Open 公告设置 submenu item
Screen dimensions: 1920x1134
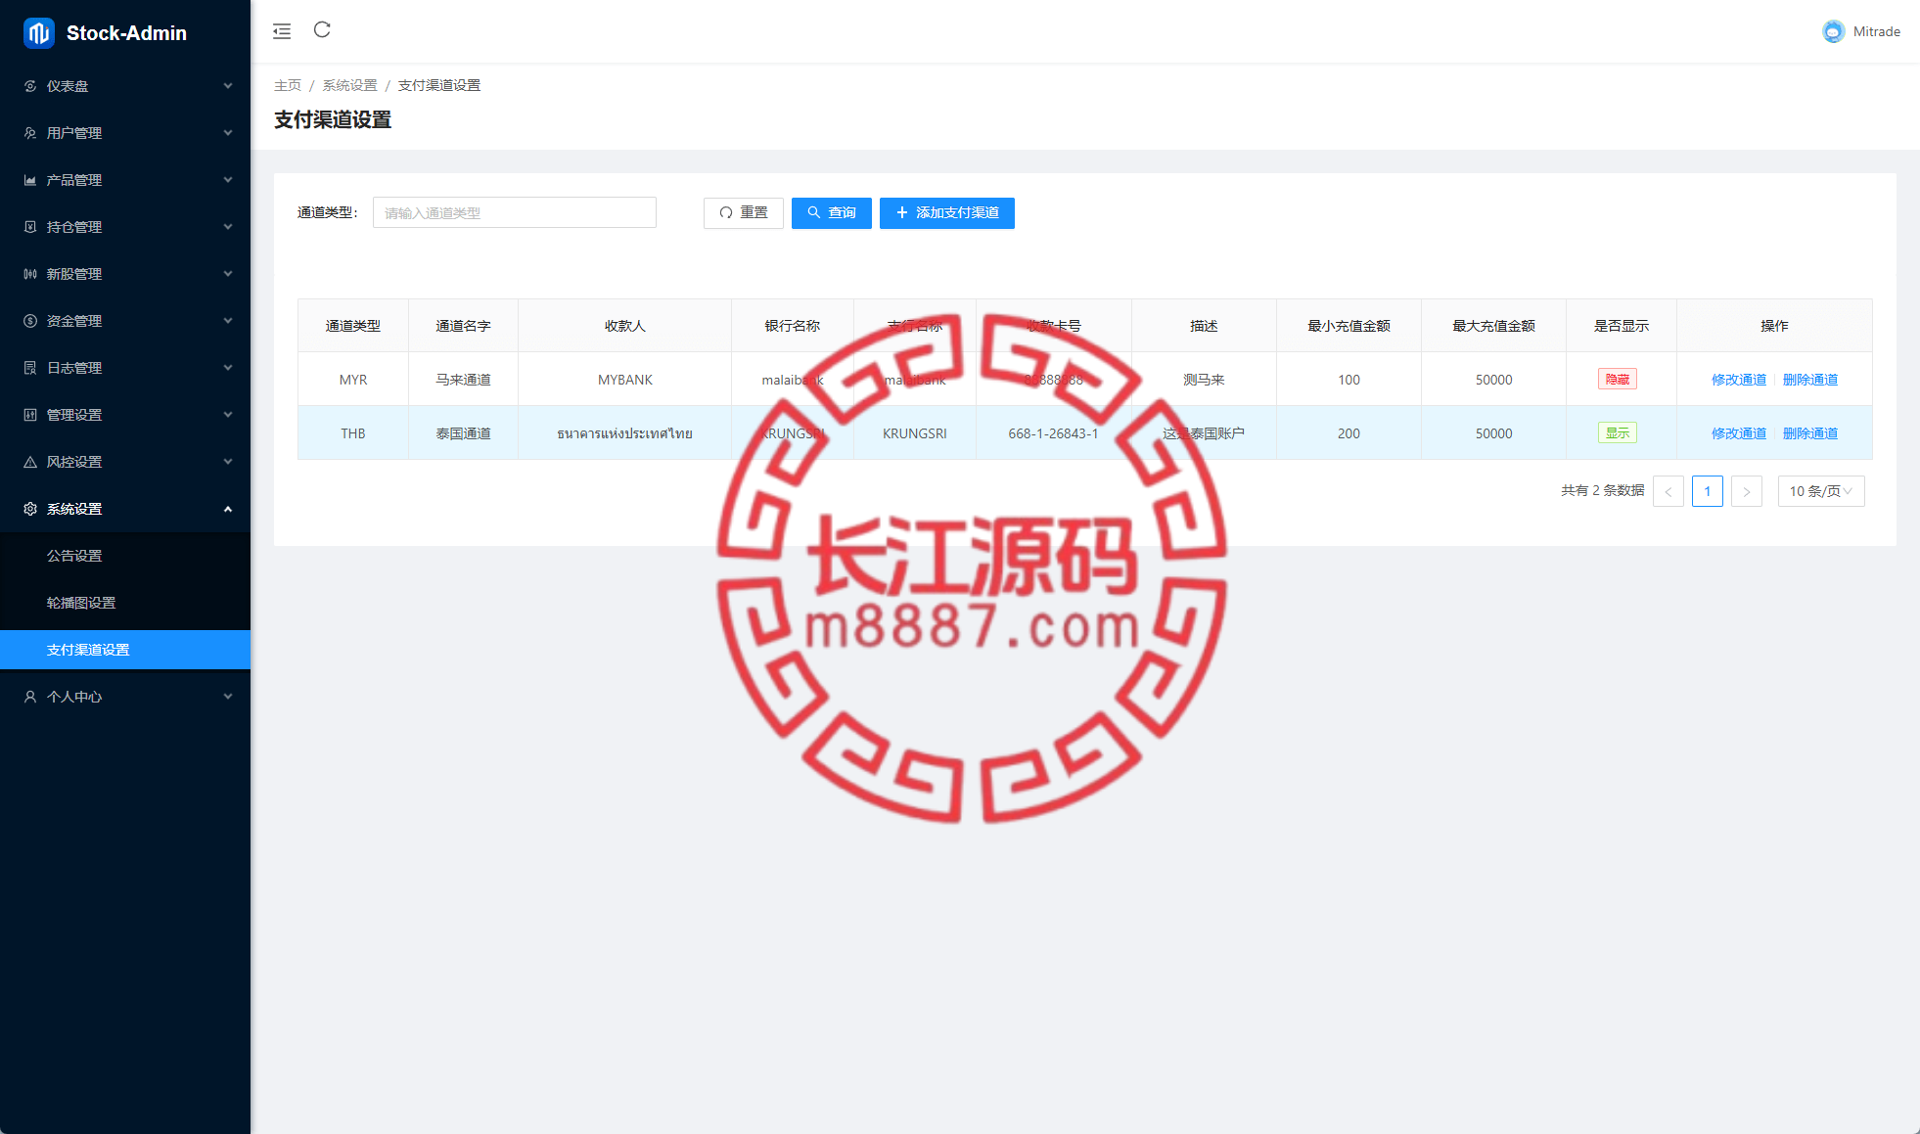pyautogui.click(x=125, y=556)
